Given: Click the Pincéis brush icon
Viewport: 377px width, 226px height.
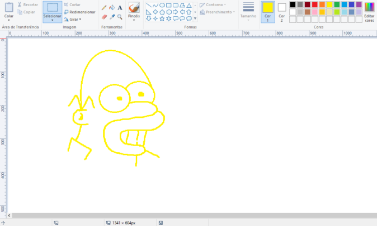Looking at the screenshot, I should tap(134, 7).
